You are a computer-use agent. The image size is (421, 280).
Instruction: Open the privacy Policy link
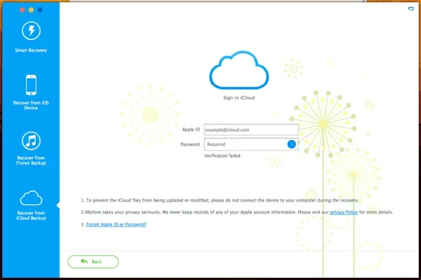(344, 212)
